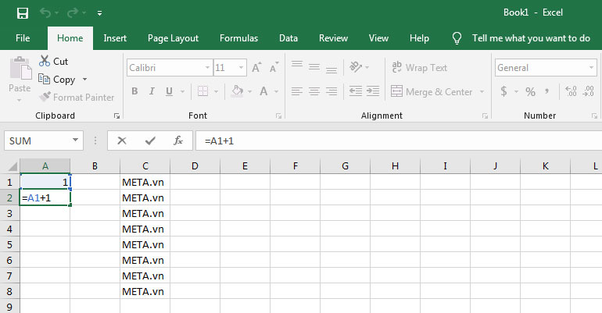Click Middle Align icon
602x313 pixels.
tap(314, 67)
